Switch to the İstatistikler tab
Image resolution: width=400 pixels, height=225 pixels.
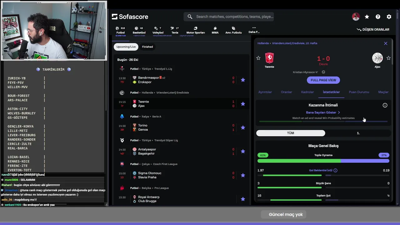coord(331,92)
